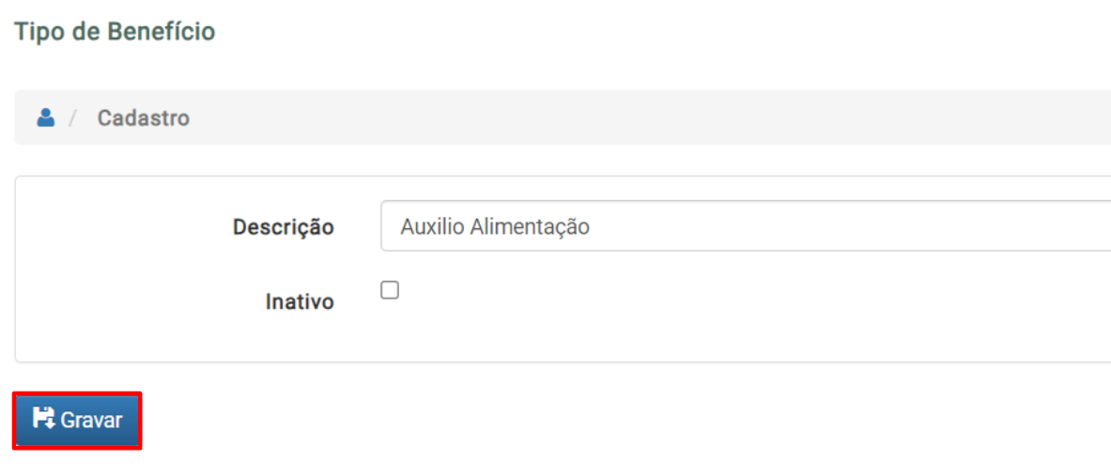Go to home via blue person icon

coord(46,116)
